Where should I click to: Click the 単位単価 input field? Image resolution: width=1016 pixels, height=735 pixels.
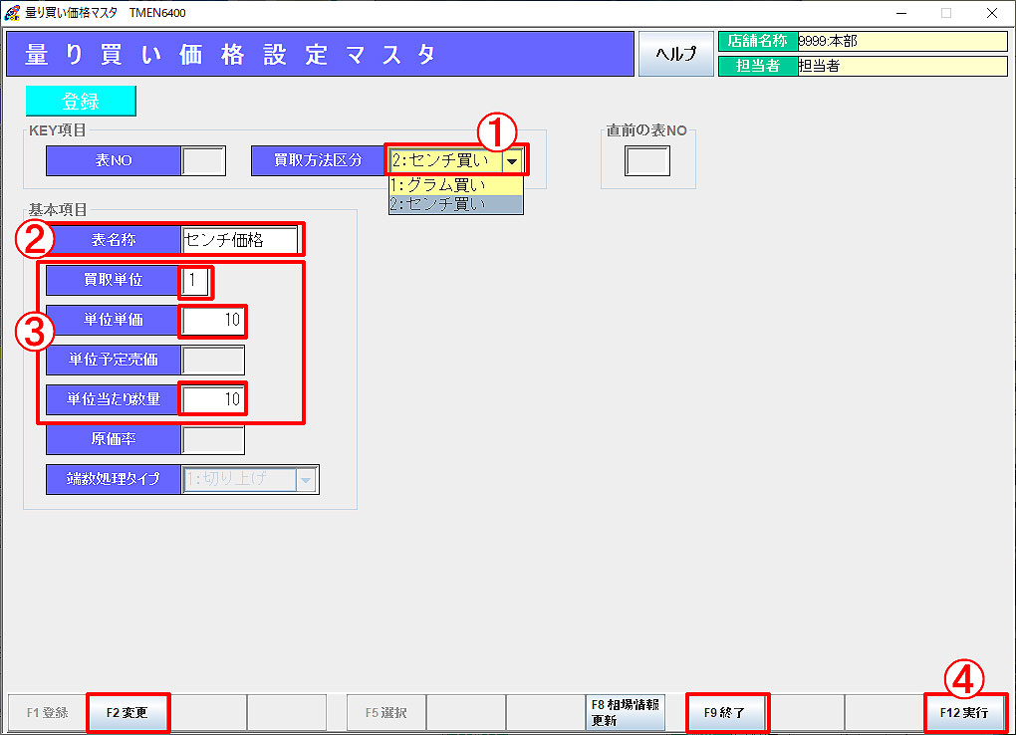pos(213,320)
